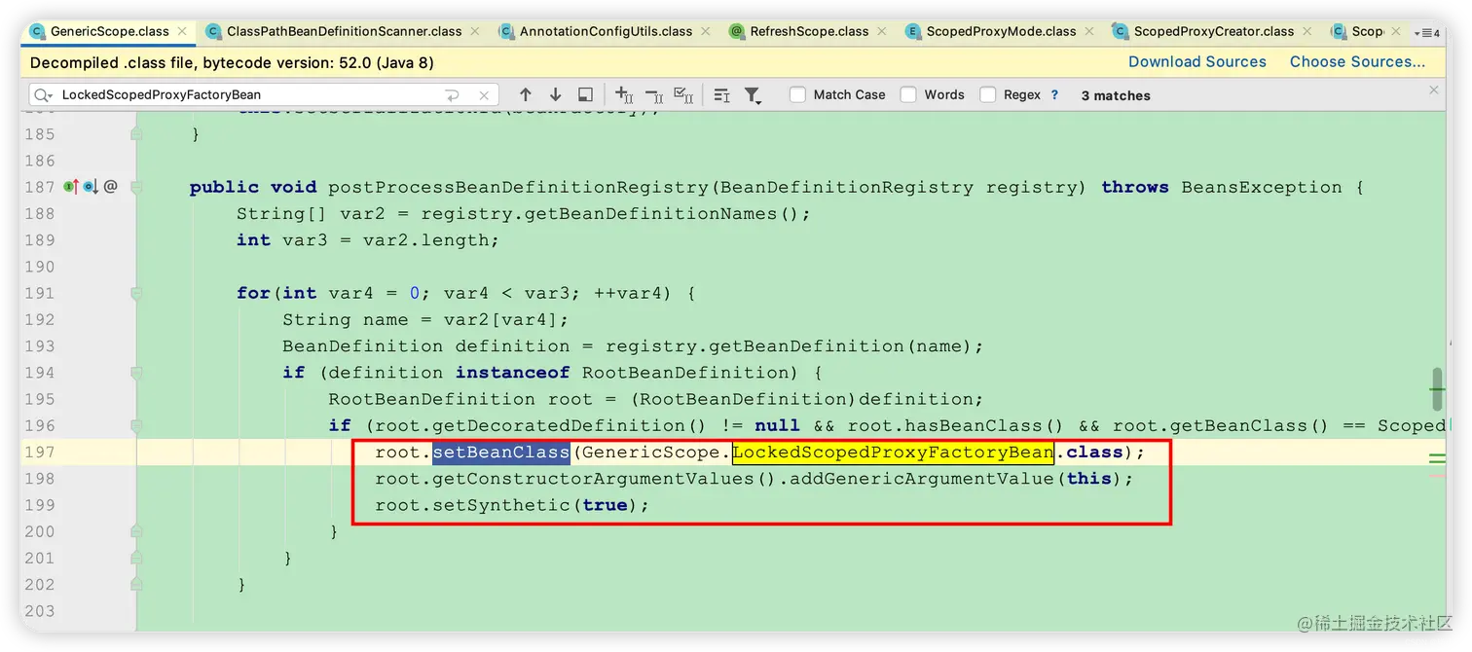Click the implements method gutter icon on line 187
This screenshot has width=1472, height=652.
[71, 186]
